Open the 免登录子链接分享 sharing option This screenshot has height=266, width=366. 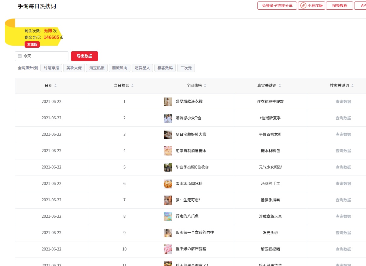click(x=277, y=5)
